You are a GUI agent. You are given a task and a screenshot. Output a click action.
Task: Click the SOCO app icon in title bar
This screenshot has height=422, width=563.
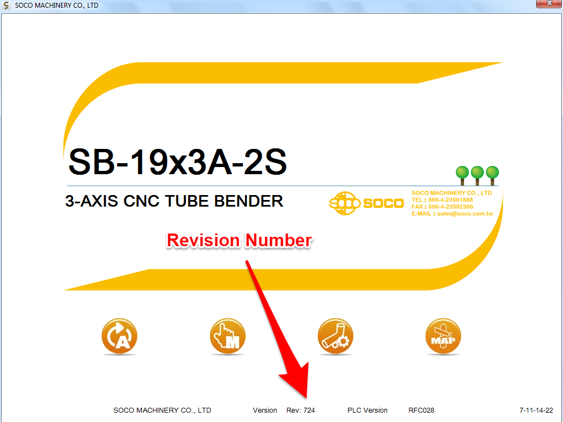pyautogui.click(x=7, y=5)
